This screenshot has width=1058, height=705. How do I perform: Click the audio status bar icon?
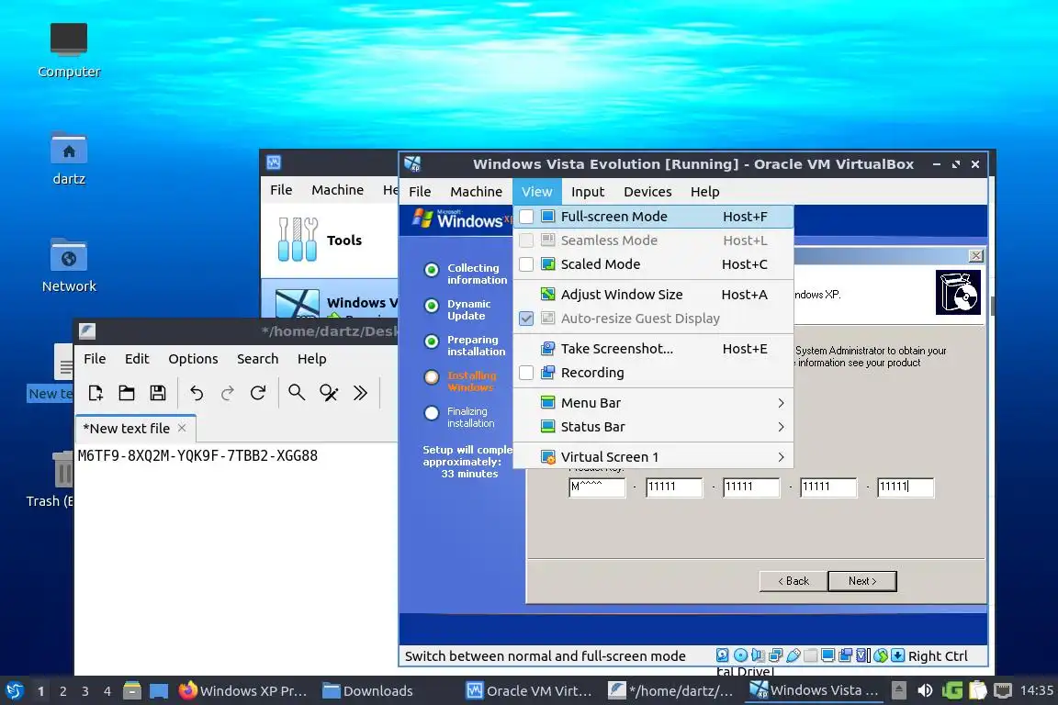(758, 655)
